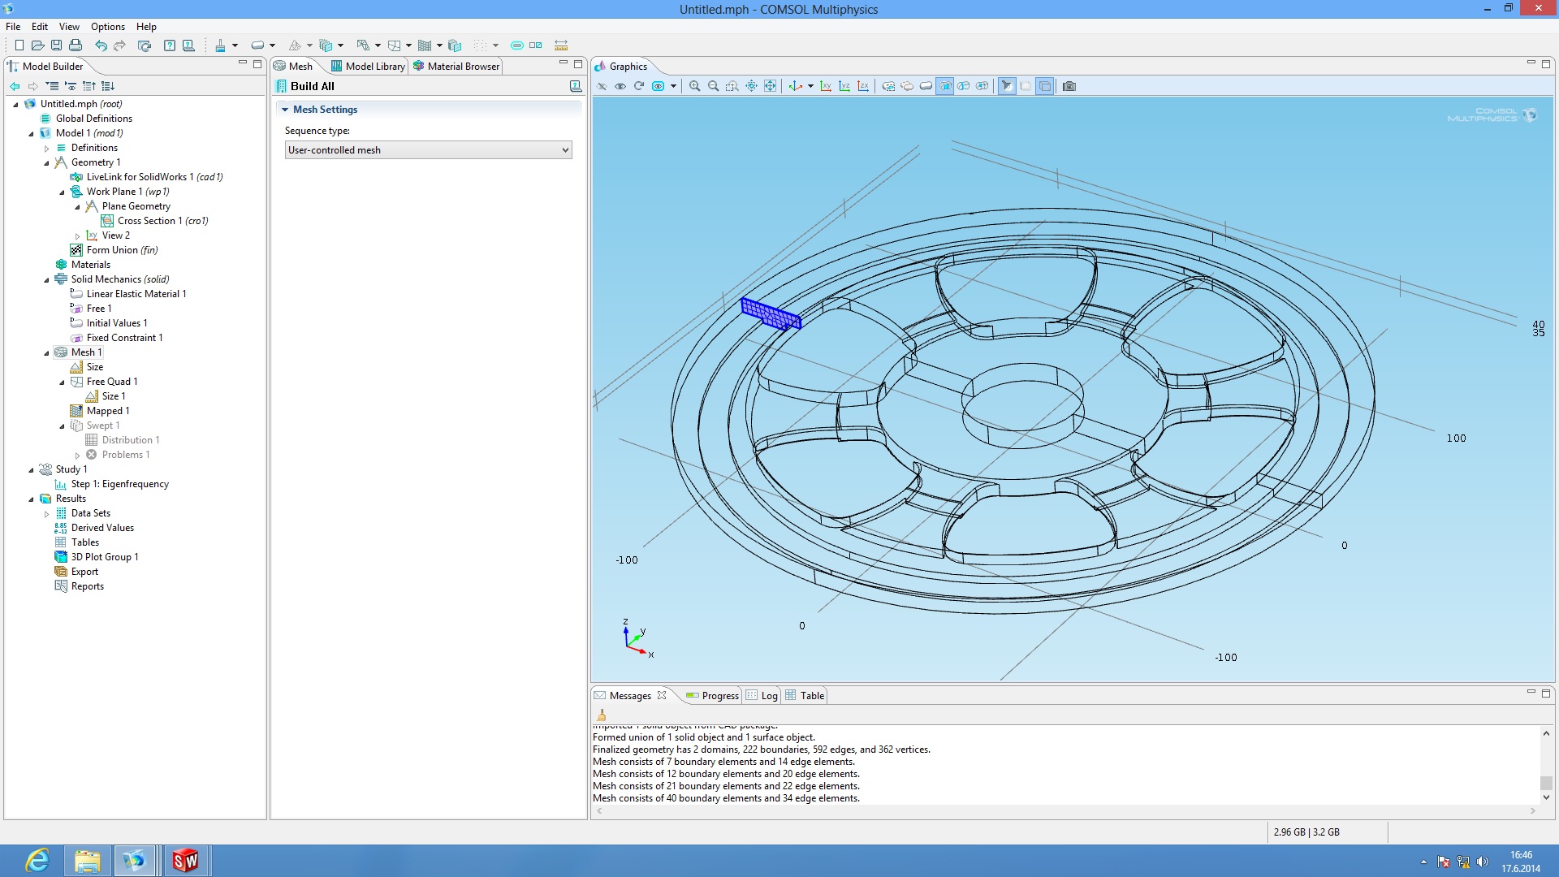Maximize the Graphics panel
1559x877 pixels.
[1546, 63]
